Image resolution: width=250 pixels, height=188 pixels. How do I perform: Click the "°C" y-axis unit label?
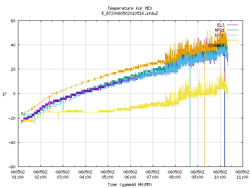pos(4,94)
